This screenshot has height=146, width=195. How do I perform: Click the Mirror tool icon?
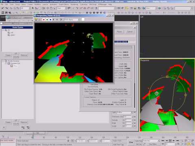click(119, 8)
